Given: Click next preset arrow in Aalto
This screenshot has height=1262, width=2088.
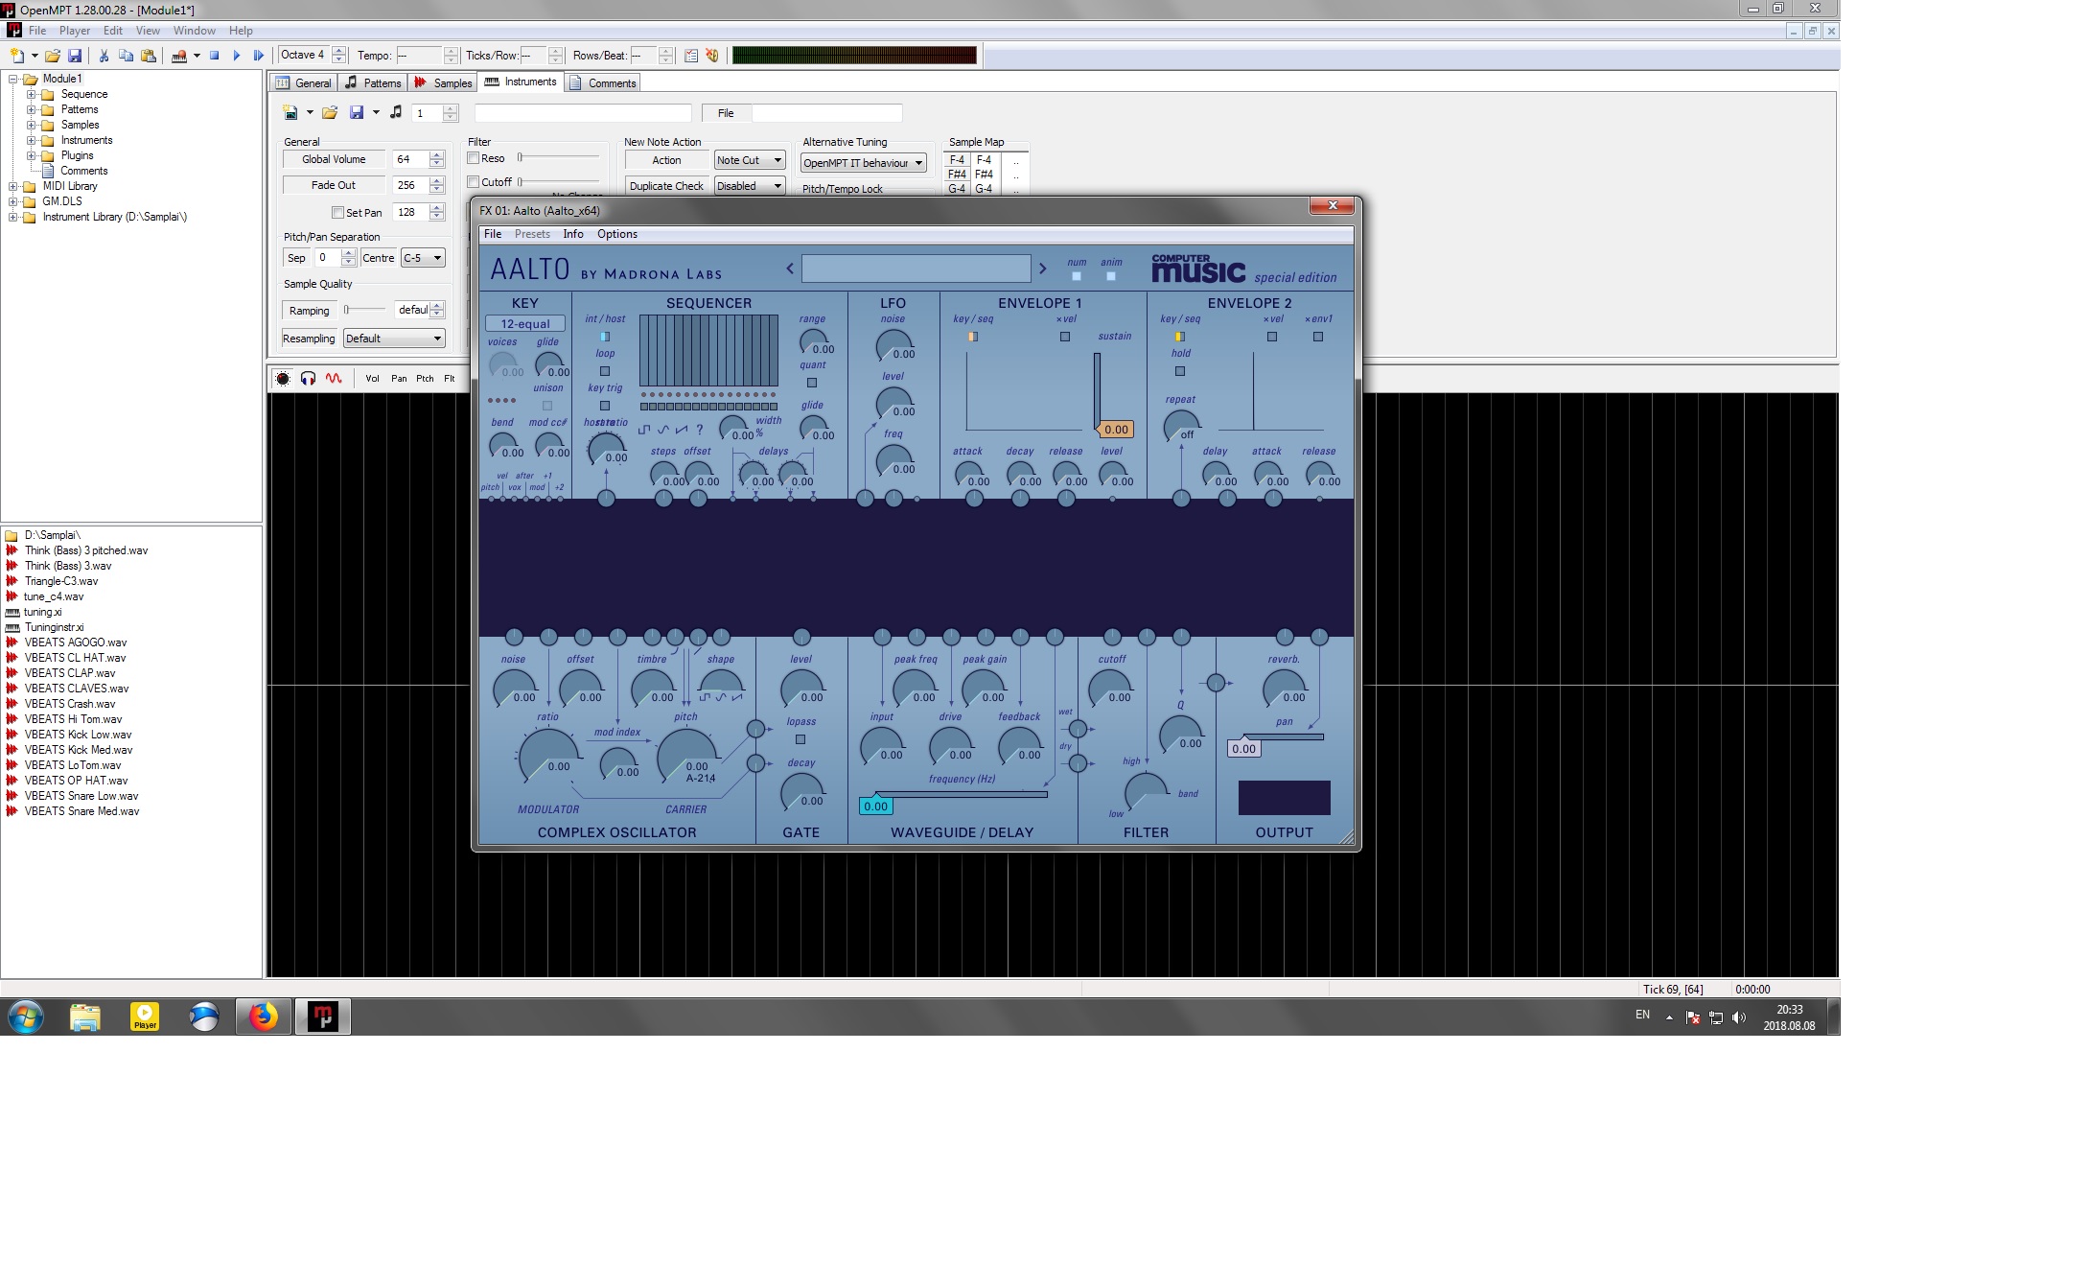Looking at the screenshot, I should pyautogui.click(x=1043, y=269).
